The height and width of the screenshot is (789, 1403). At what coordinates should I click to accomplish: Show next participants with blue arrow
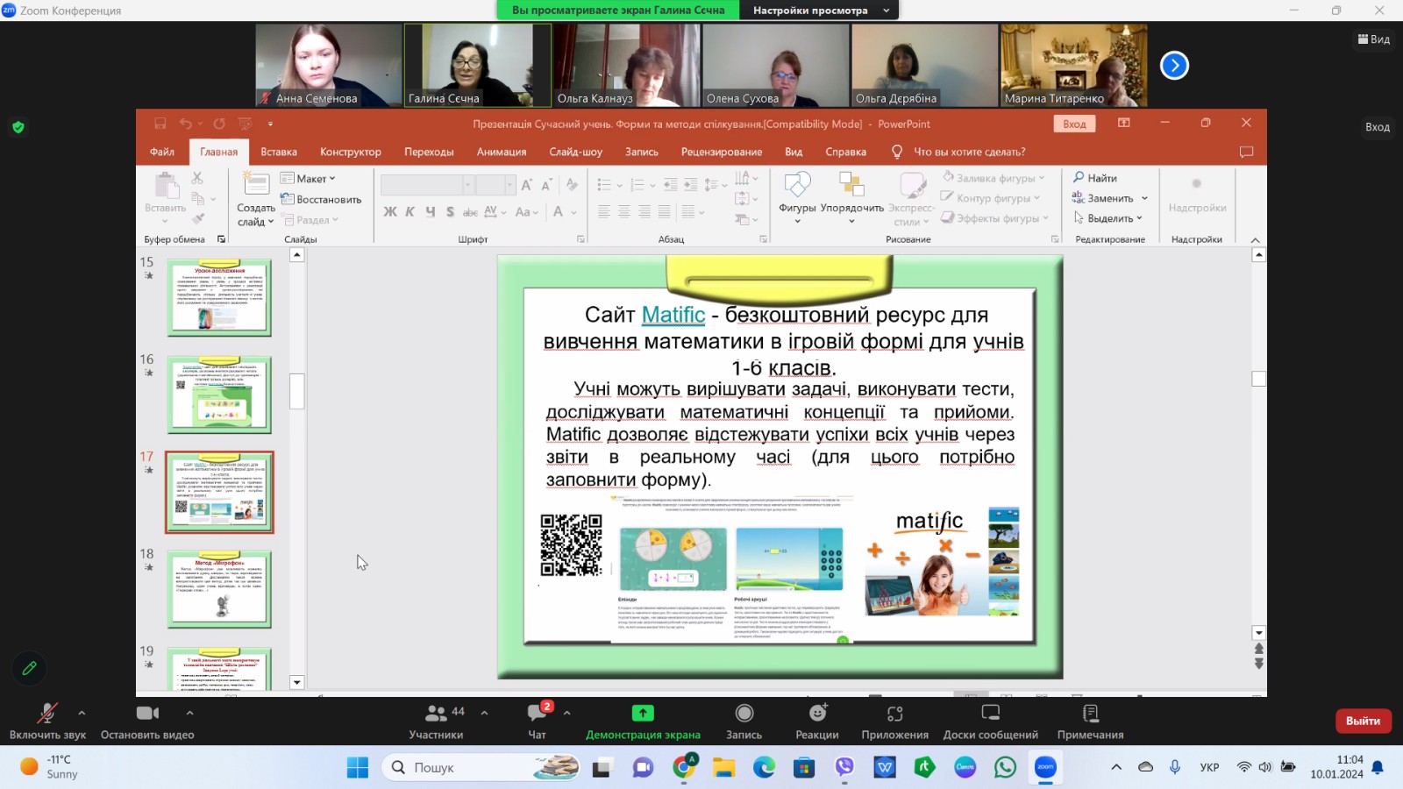(1174, 65)
